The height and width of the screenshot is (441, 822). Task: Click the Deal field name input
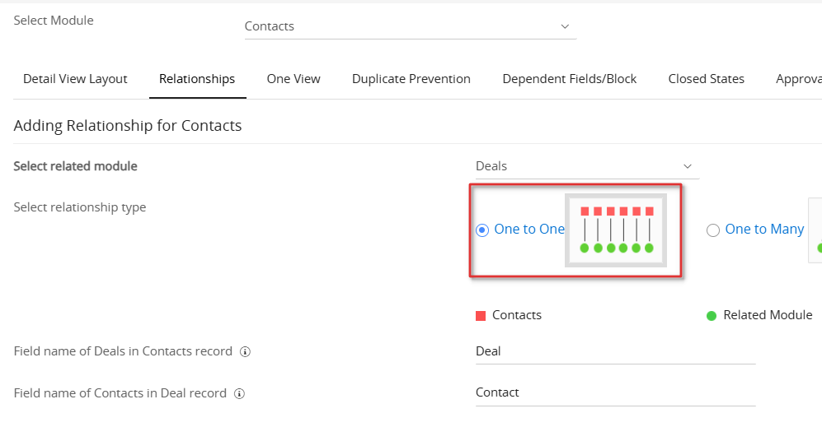point(614,351)
